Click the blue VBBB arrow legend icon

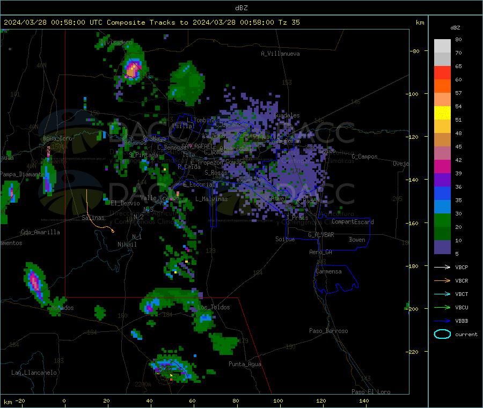pos(442,321)
